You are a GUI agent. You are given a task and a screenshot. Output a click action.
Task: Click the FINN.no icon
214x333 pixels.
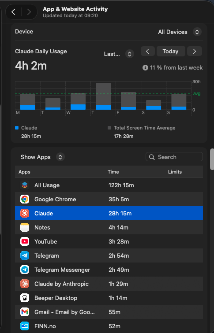pyautogui.click(x=25, y=326)
